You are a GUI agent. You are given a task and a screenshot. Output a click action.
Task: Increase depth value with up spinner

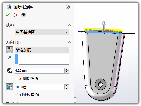67,69
